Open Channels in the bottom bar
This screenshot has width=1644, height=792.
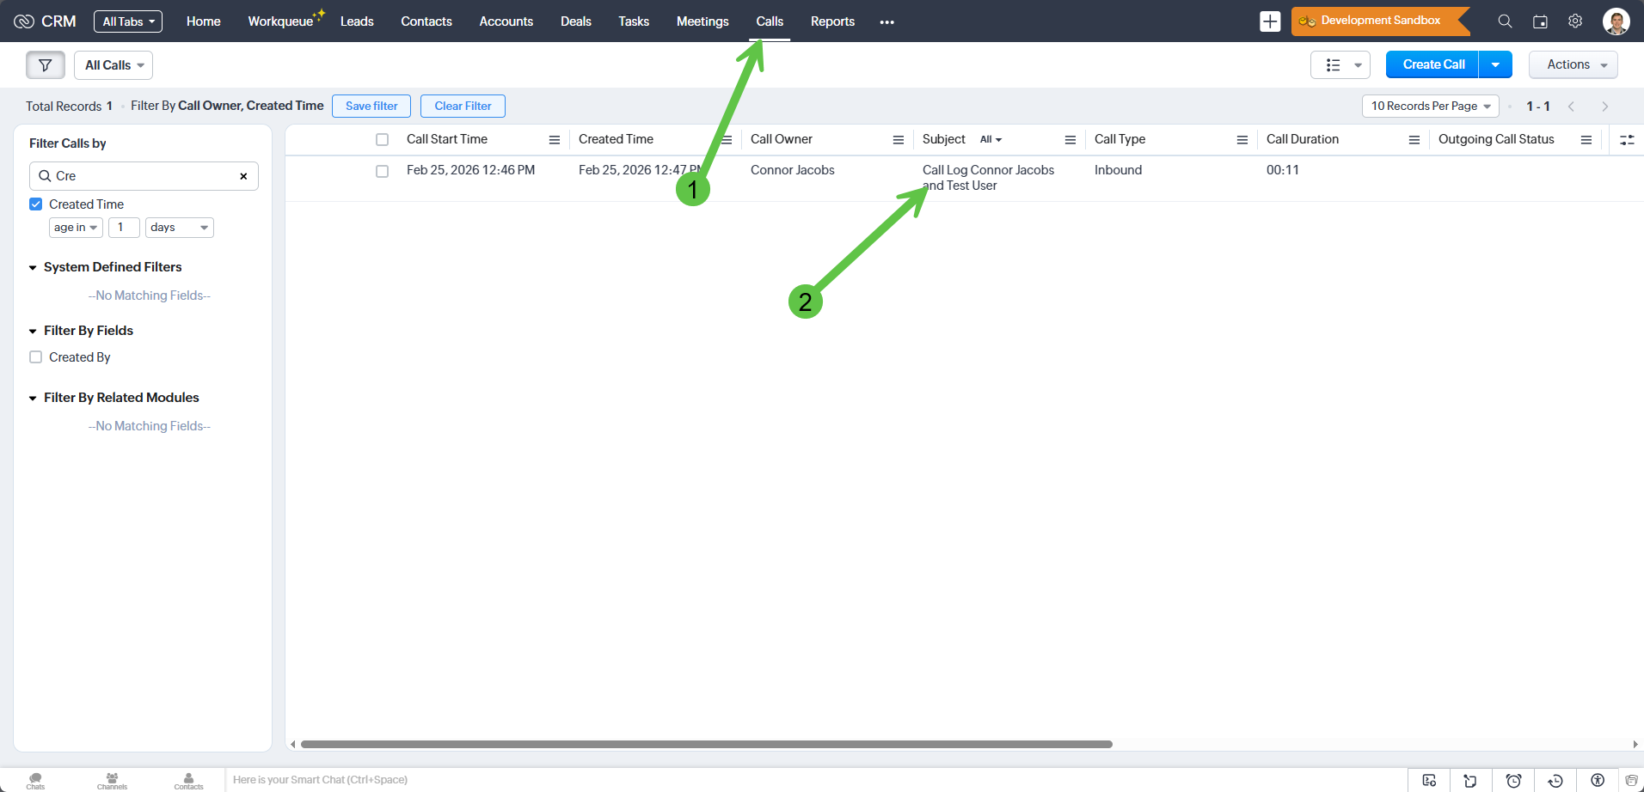click(112, 780)
